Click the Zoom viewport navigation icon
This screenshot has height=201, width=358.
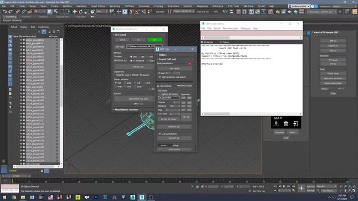341,186
